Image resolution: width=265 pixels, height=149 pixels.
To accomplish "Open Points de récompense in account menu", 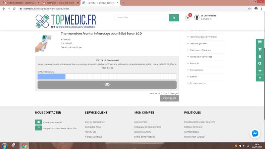I will pos(201,57).
